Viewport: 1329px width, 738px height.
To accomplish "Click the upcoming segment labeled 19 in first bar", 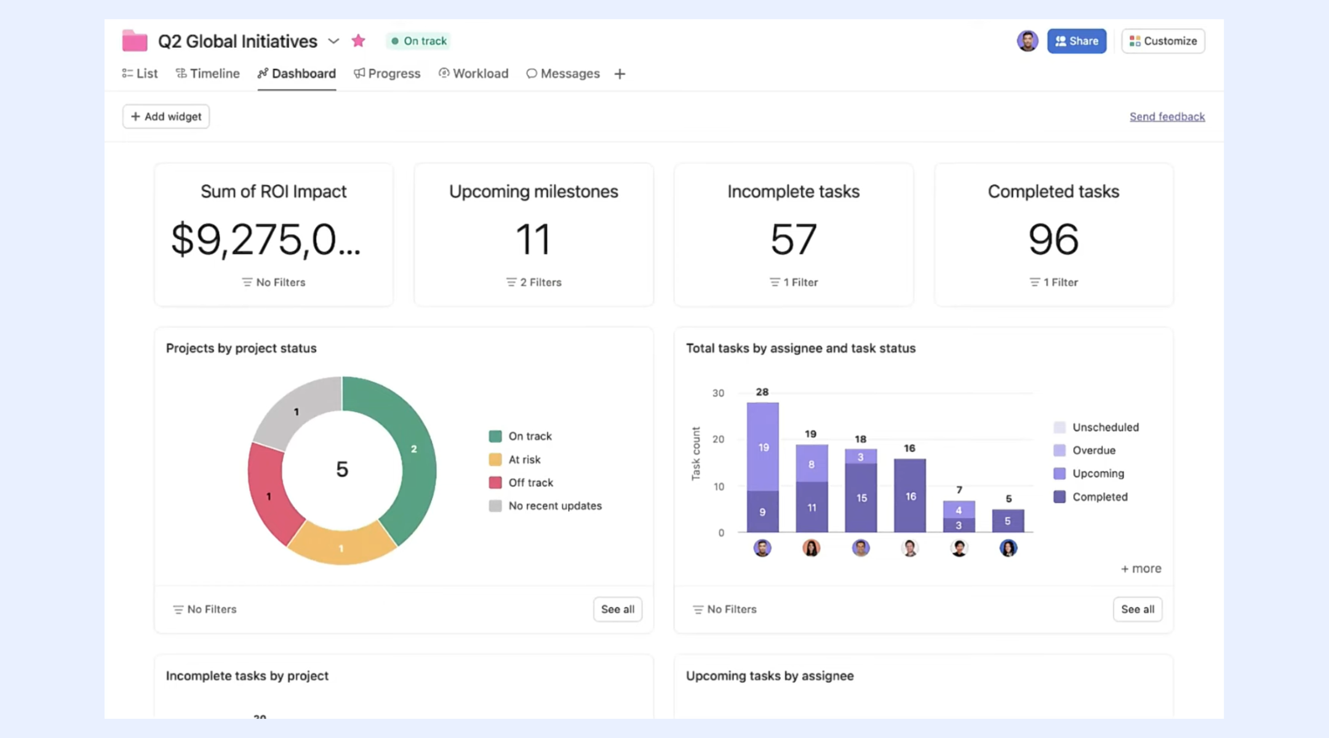I will pos(763,447).
